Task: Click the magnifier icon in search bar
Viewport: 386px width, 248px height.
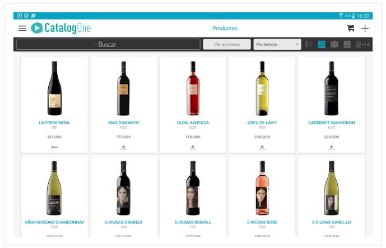Action: click(95, 45)
